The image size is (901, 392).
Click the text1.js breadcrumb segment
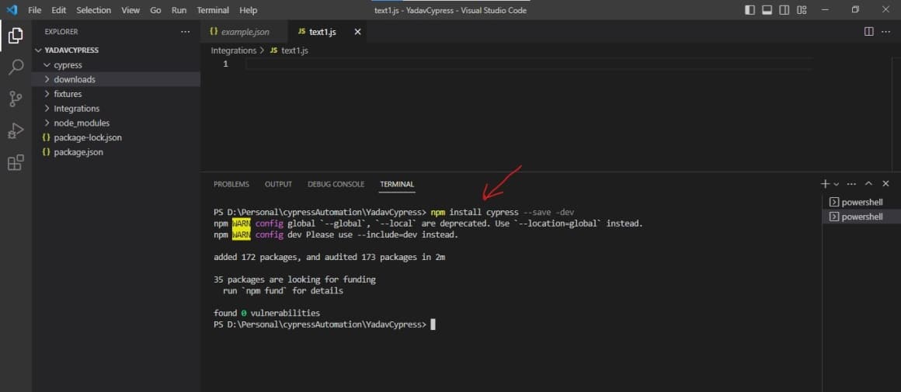point(295,50)
